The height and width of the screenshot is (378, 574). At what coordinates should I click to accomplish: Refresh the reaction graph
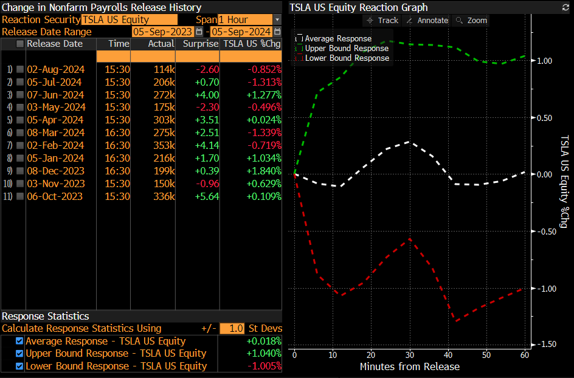[565, 7]
